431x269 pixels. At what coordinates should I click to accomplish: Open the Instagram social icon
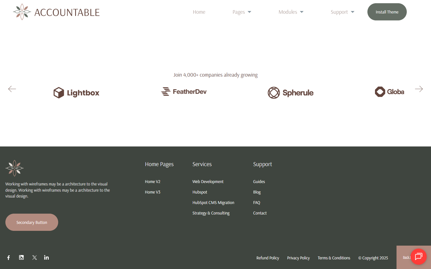[x=22, y=257]
